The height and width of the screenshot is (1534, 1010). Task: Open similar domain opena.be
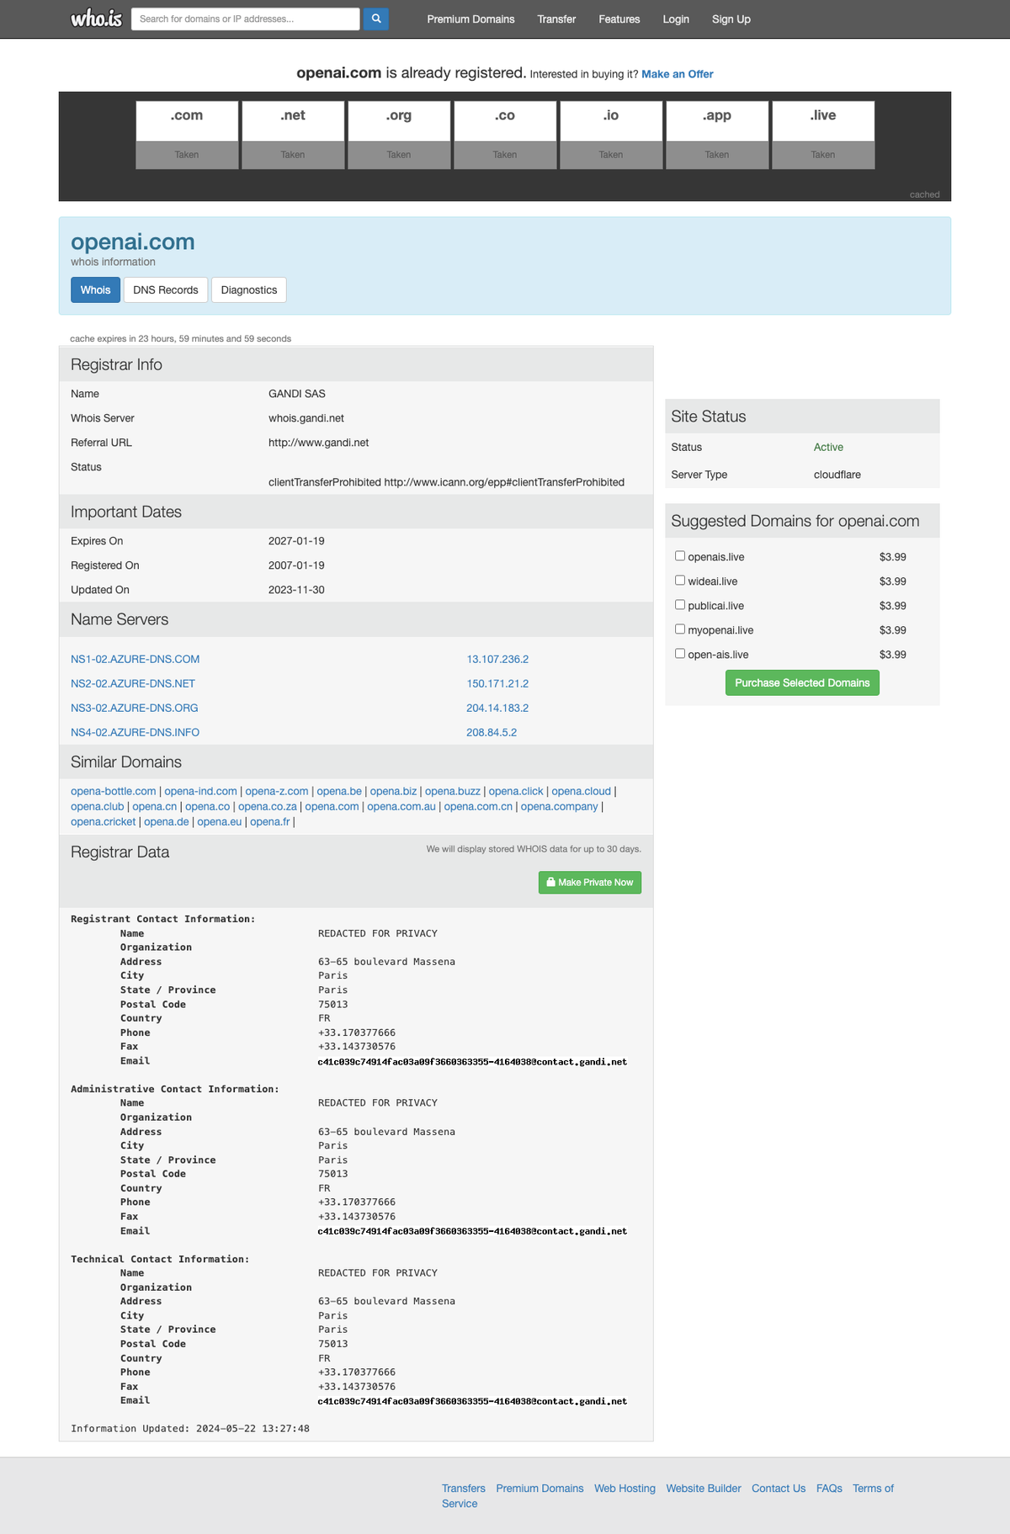tap(339, 791)
